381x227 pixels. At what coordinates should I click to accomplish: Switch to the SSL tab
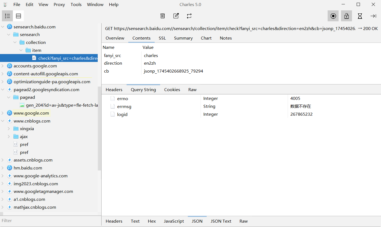point(162,38)
